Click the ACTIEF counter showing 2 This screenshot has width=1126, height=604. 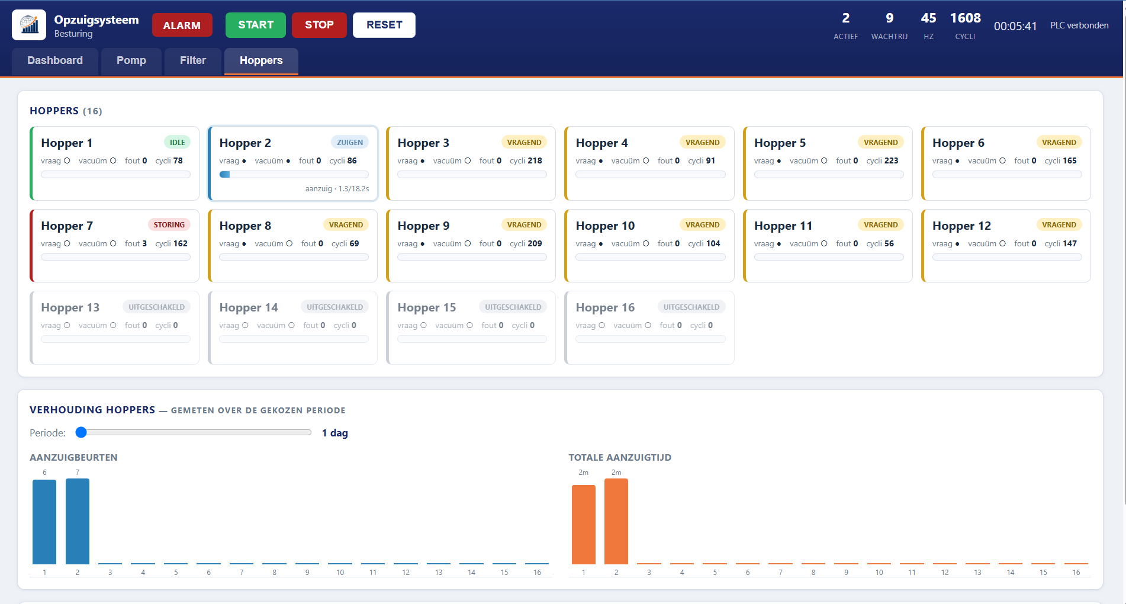click(x=845, y=25)
